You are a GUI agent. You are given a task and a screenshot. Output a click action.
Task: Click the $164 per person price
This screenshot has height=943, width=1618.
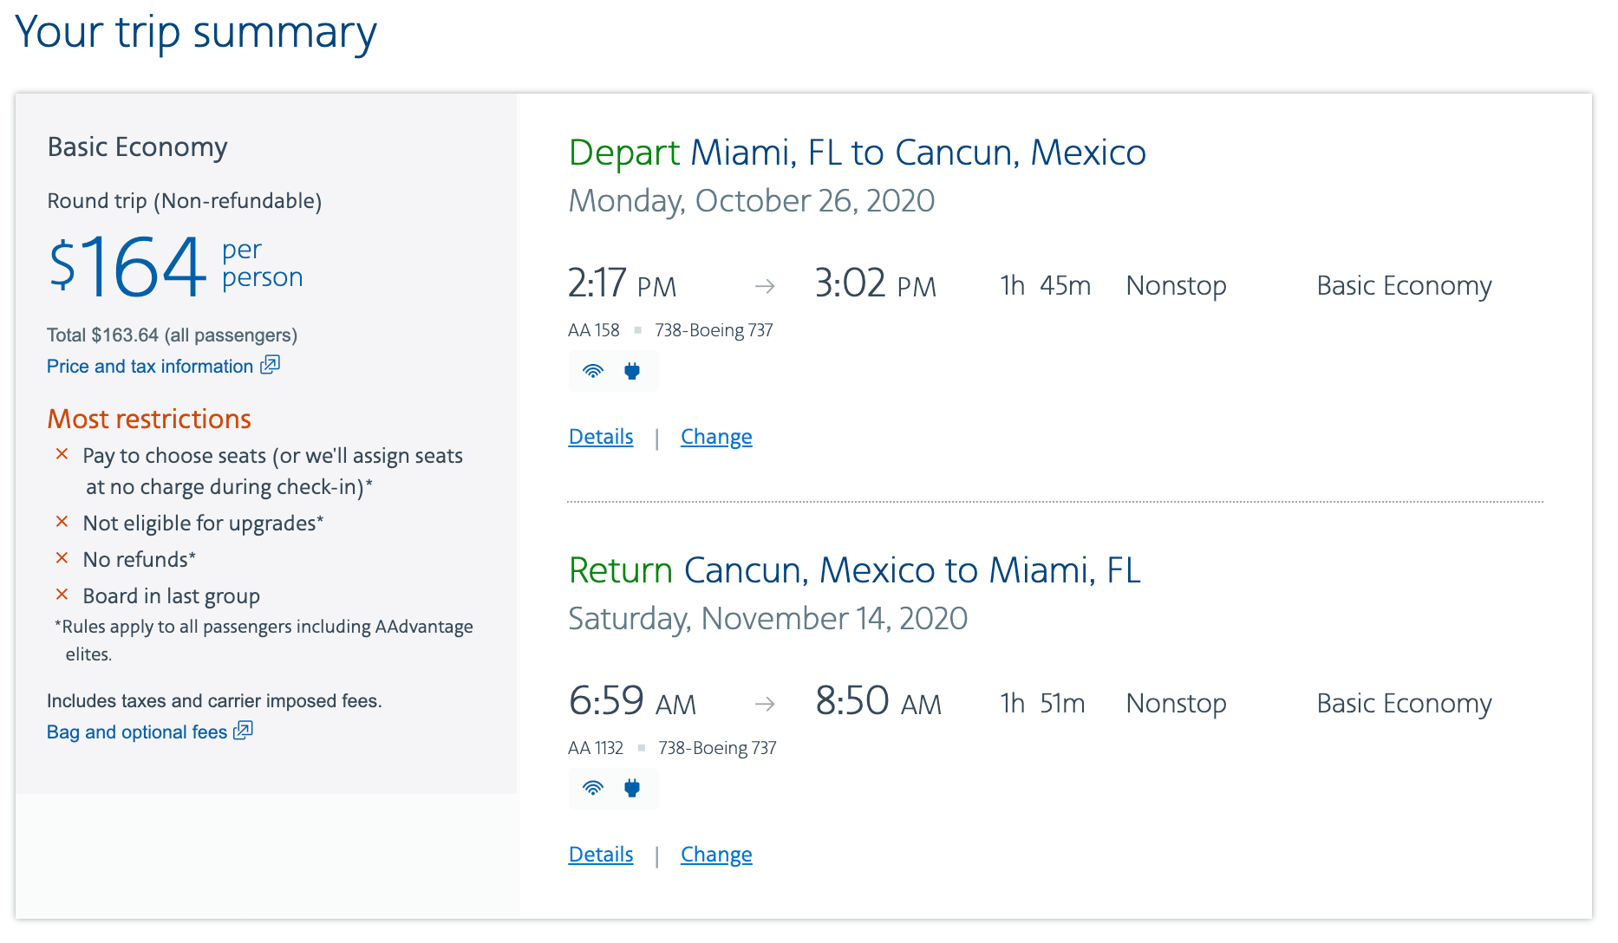click(128, 265)
